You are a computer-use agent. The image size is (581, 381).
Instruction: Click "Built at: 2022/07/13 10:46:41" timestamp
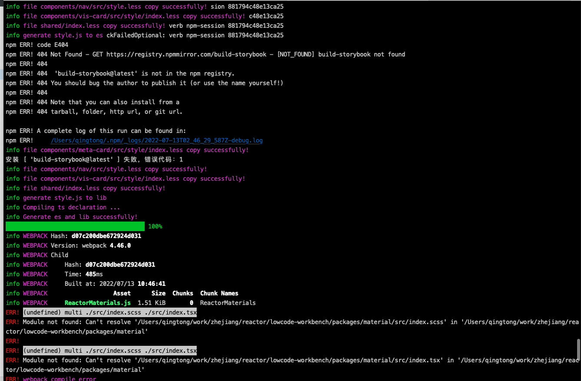(x=115, y=284)
